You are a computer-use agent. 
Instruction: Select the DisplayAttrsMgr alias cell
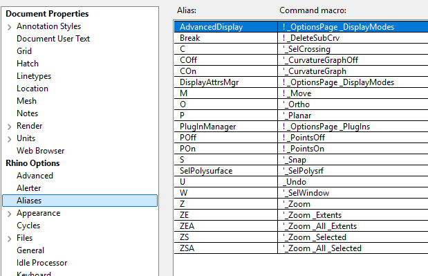pyautogui.click(x=225, y=82)
